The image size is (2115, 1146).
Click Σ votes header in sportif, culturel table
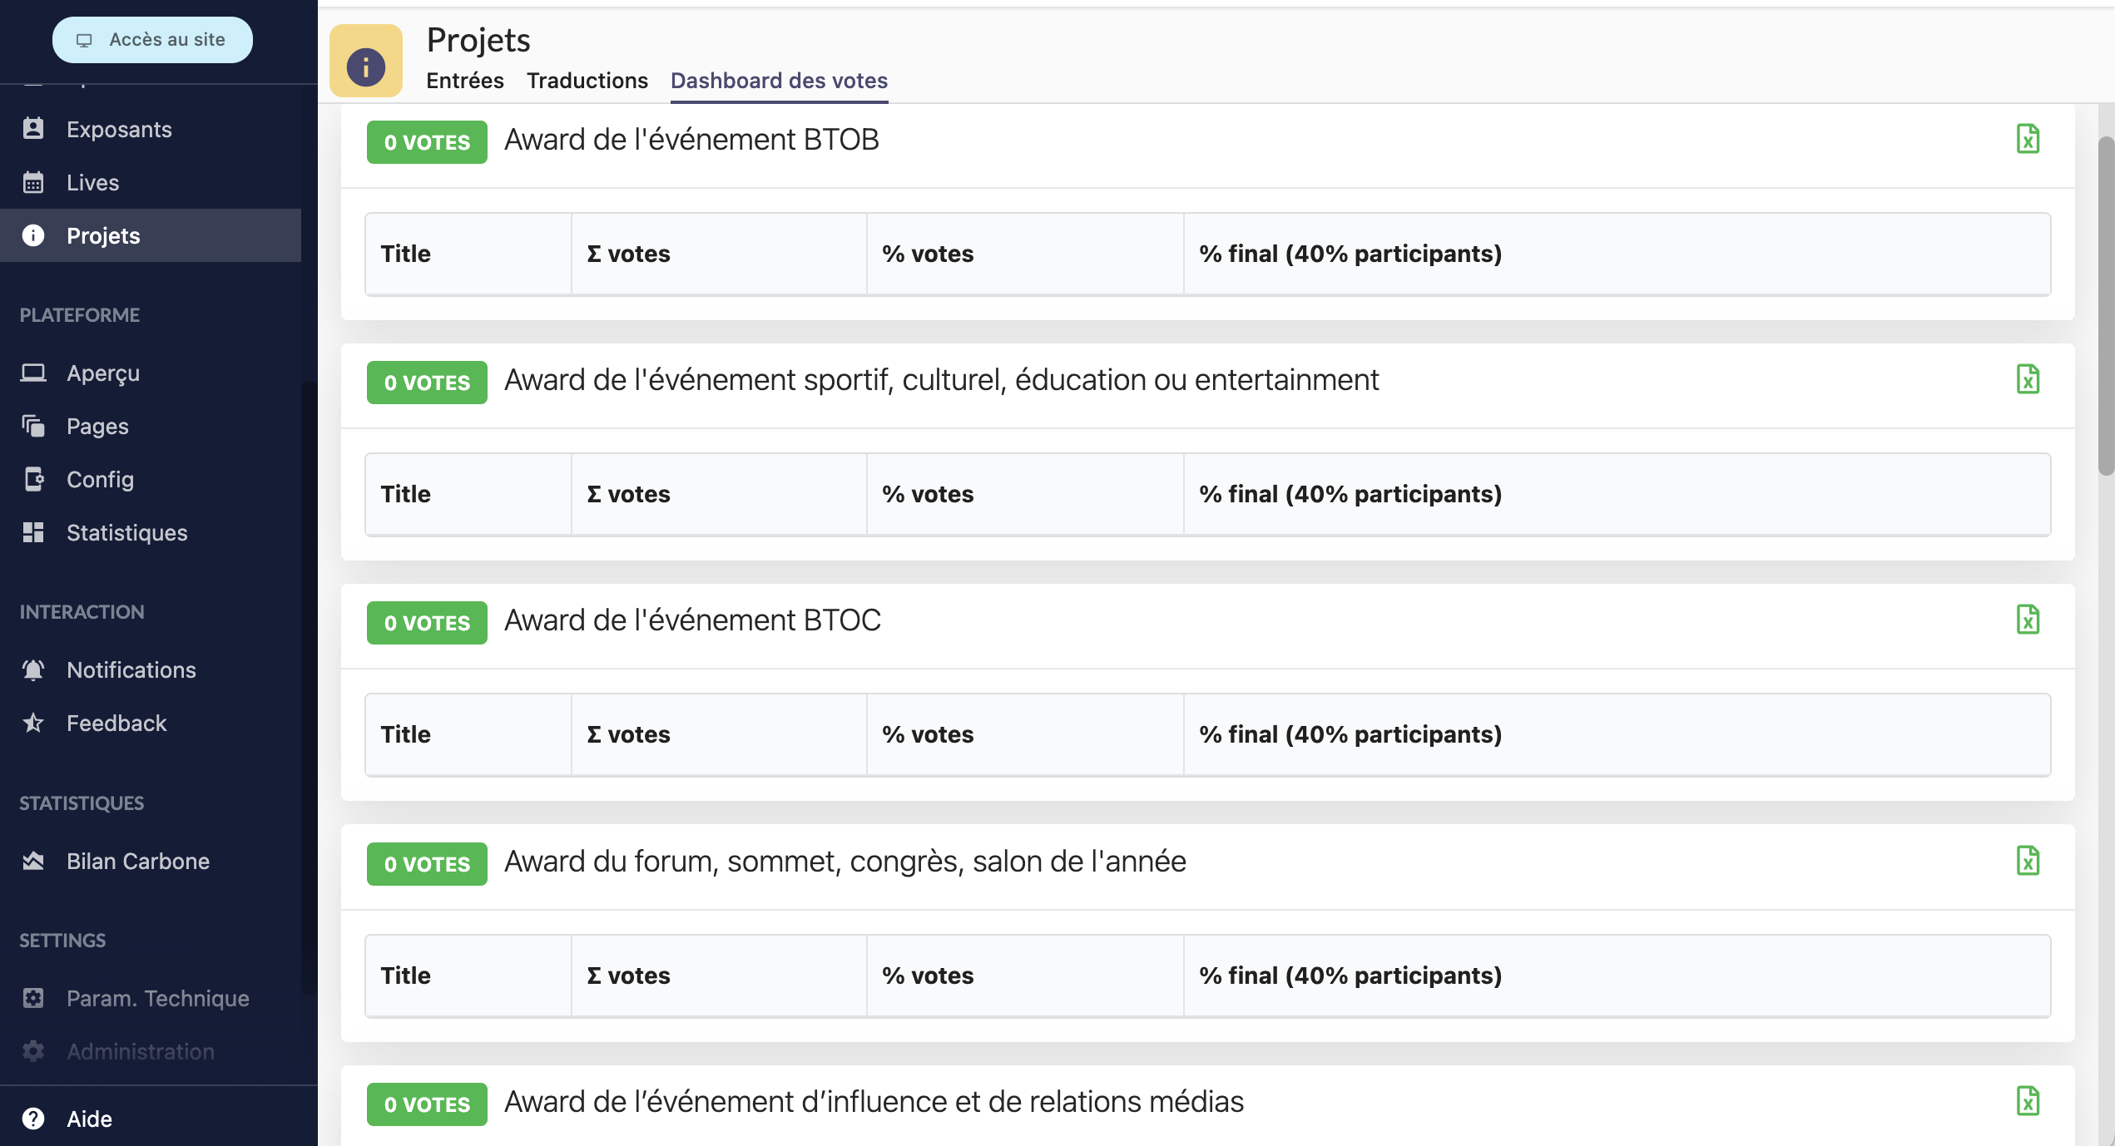(719, 494)
